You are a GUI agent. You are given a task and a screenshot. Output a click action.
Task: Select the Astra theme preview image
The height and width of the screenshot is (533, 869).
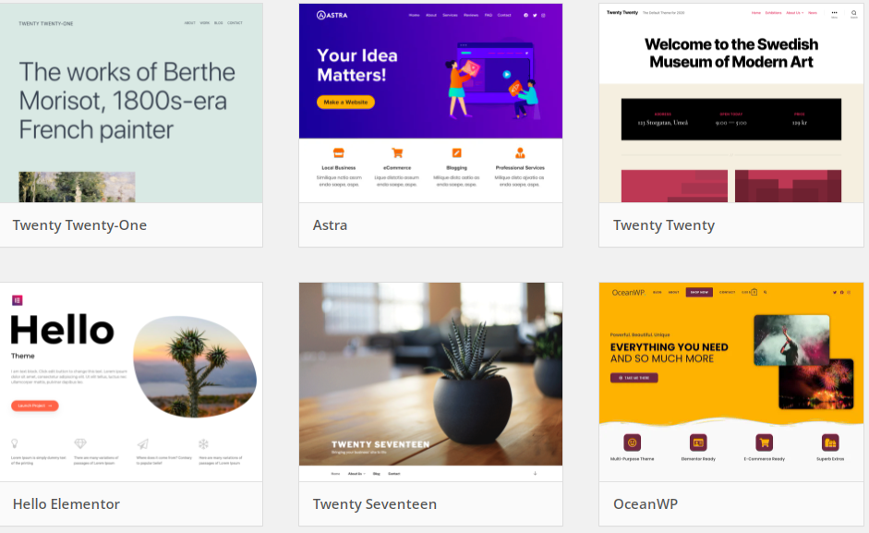tap(430, 103)
